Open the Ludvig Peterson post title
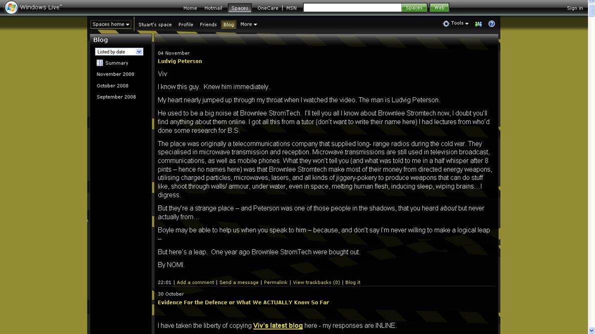 click(x=180, y=61)
